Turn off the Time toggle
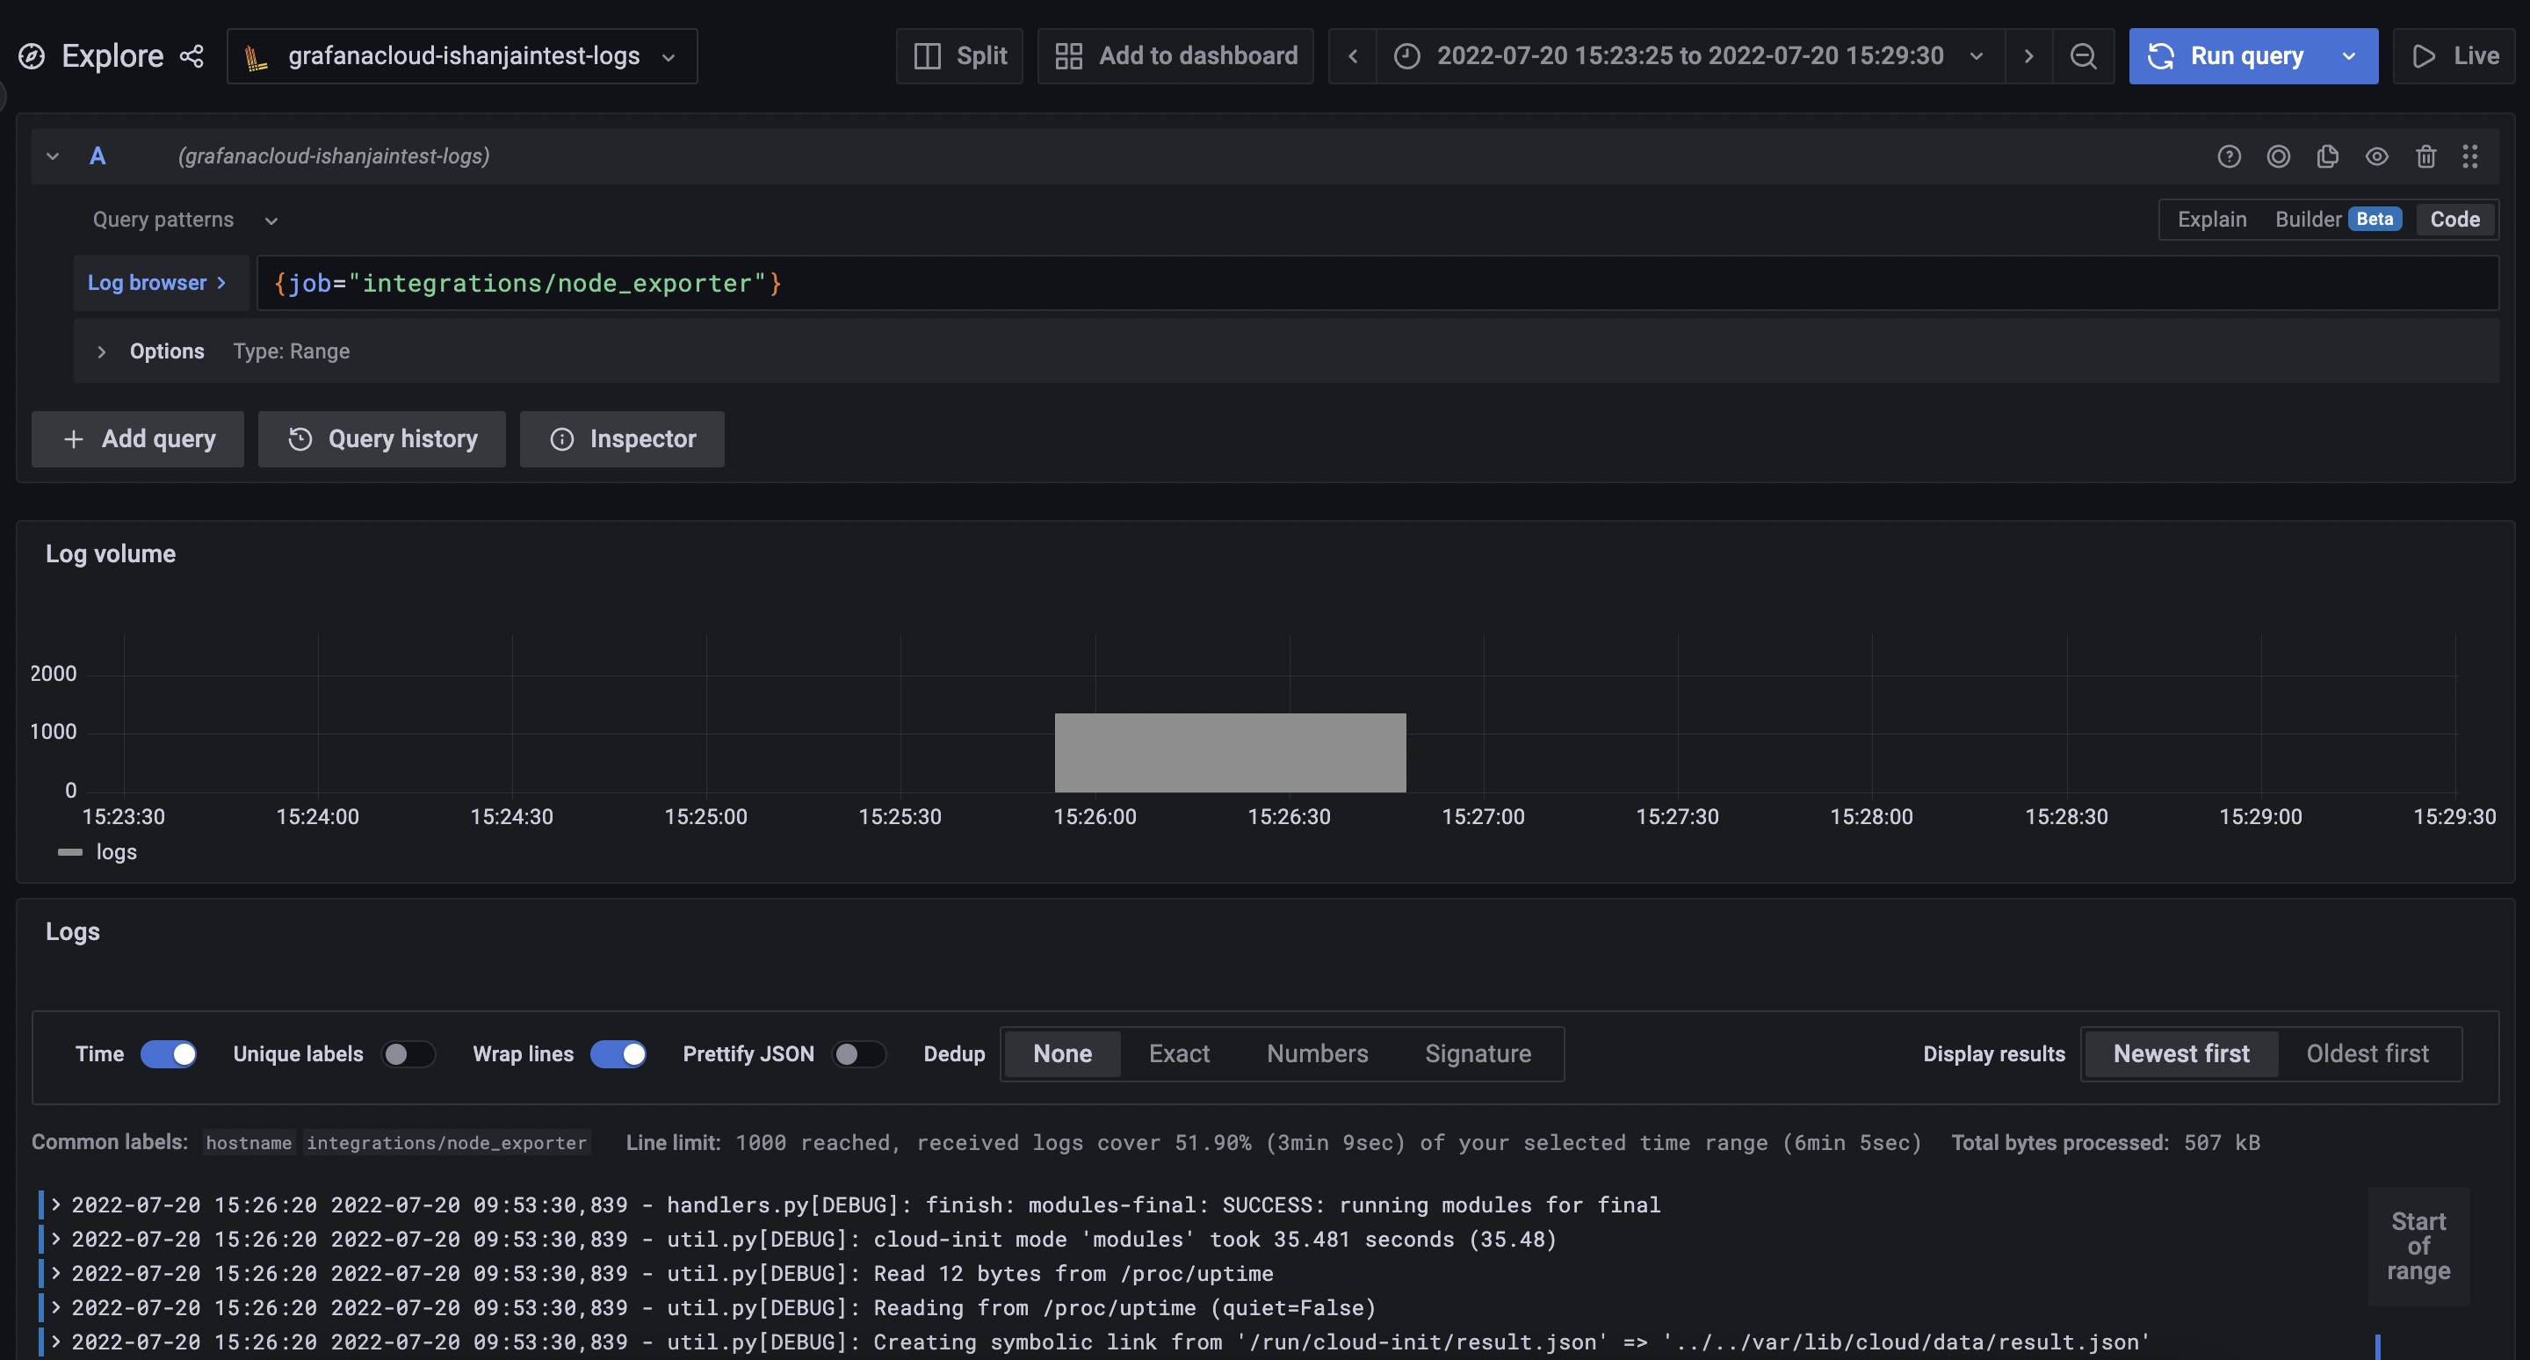Image resolution: width=2530 pixels, height=1360 pixels. click(168, 1053)
